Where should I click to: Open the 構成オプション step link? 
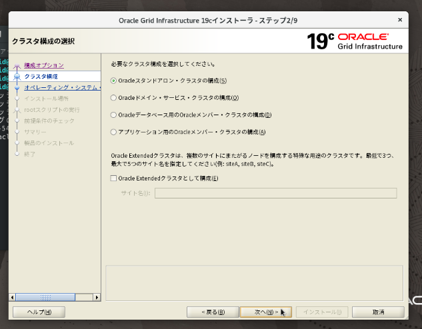44,65
